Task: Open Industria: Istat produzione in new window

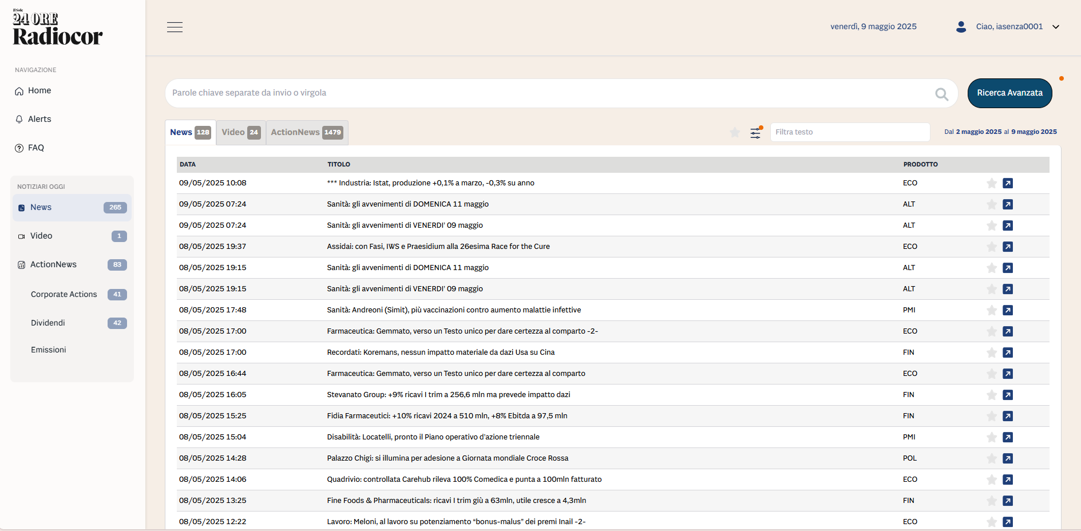Action: coord(1008,183)
